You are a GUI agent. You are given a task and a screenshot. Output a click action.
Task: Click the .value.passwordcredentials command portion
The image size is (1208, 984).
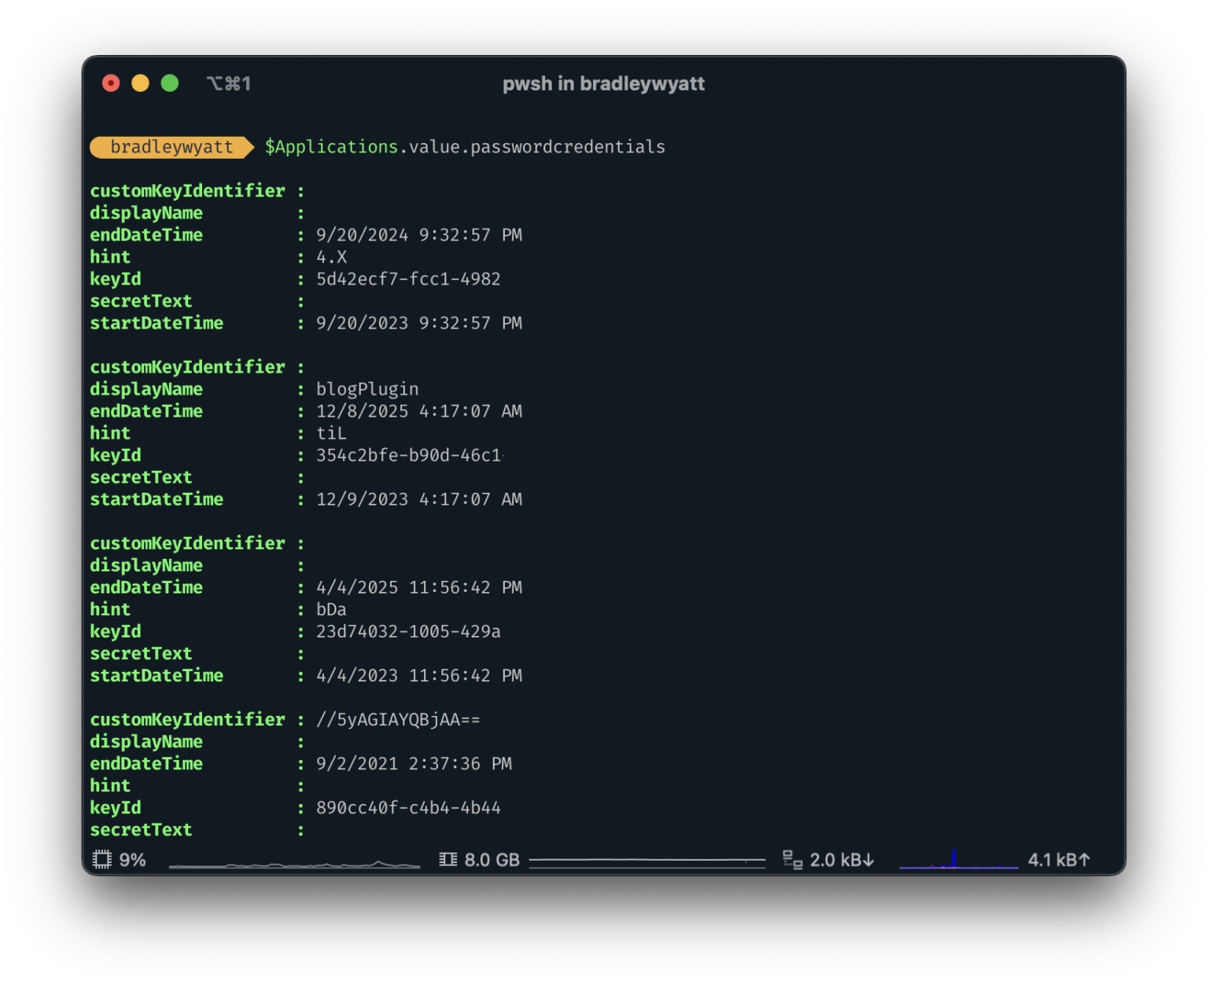point(532,147)
